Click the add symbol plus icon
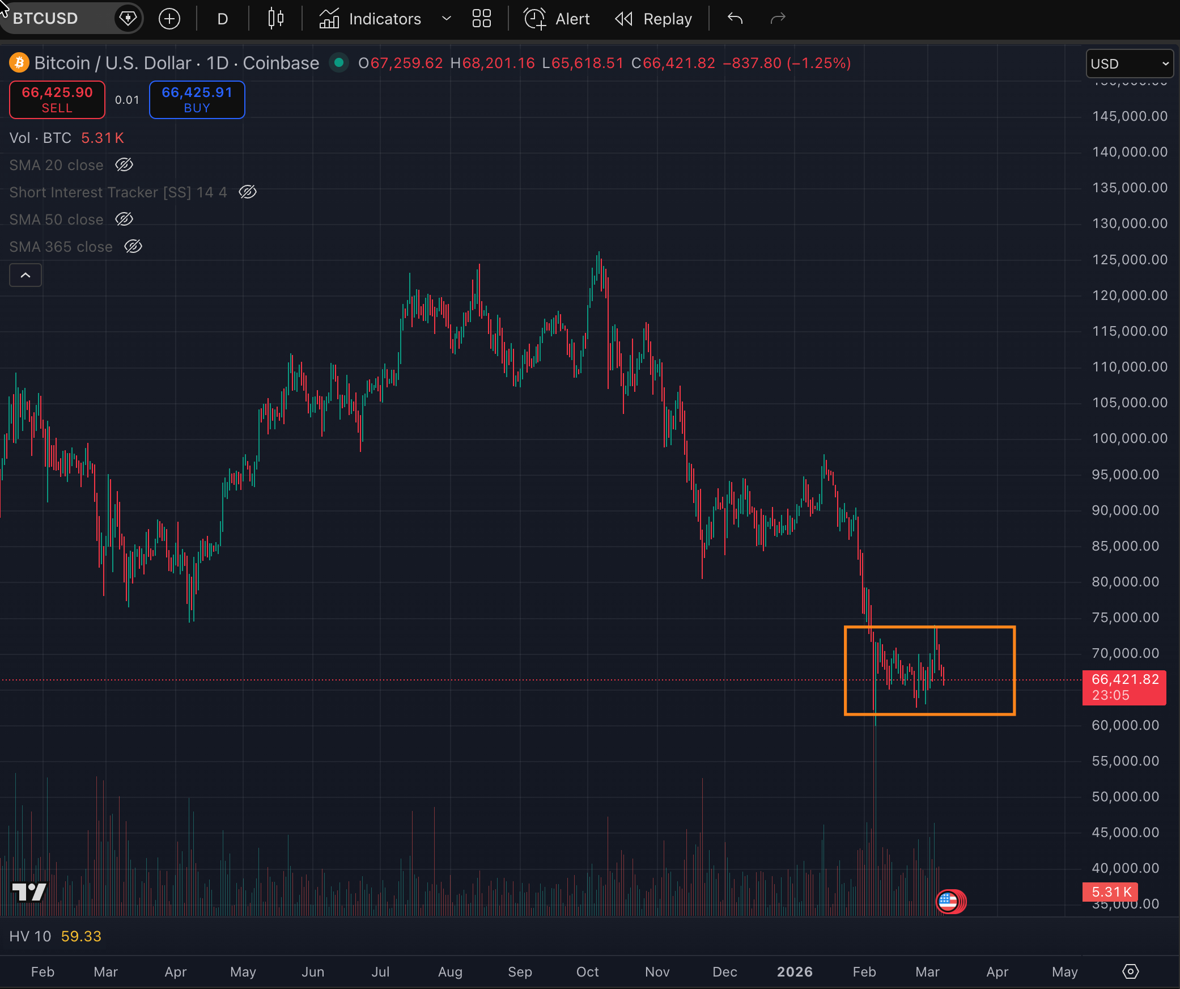Viewport: 1180px width, 989px height. point(169,19)
